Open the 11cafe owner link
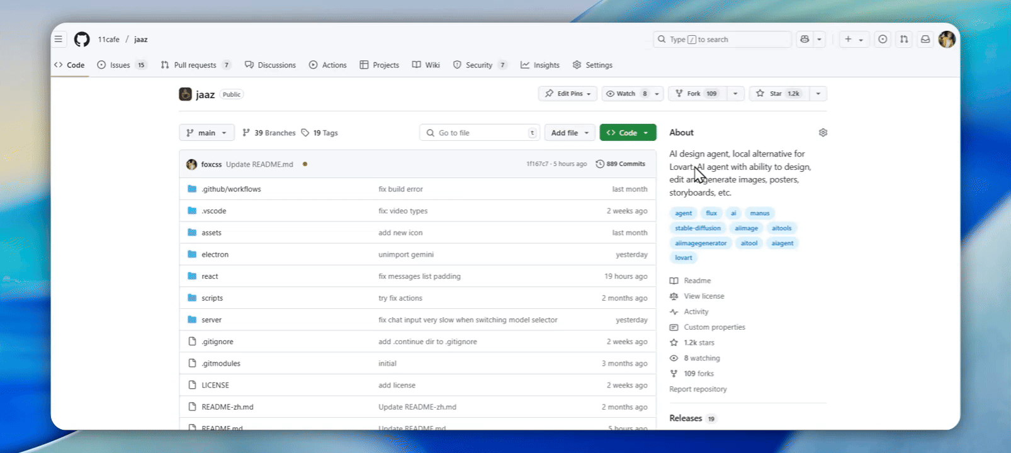This screenshot has height=453, width=1011. coord(108,39)
